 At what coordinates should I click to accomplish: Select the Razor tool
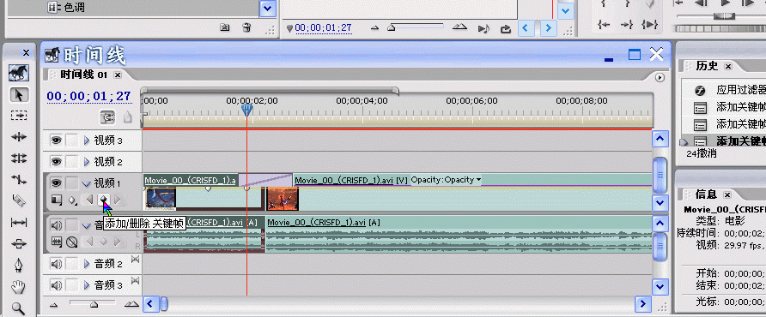[19, 200]
